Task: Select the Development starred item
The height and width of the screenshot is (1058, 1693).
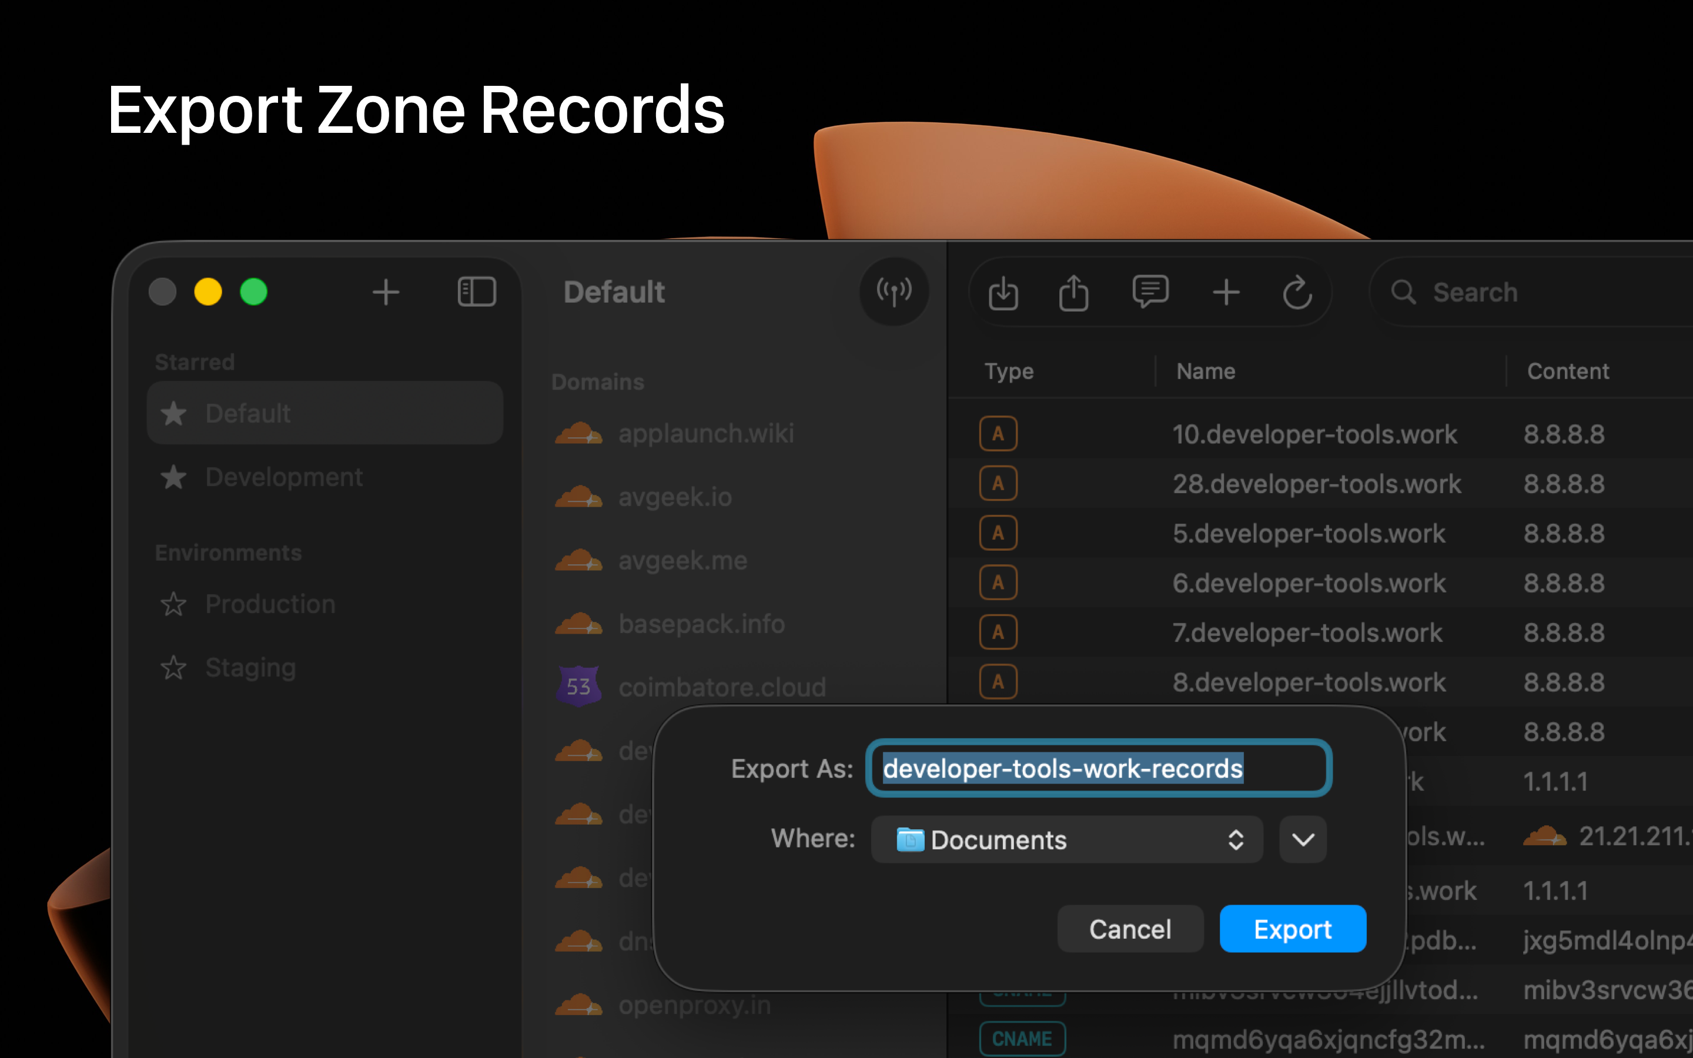Action: [x=324, y=477]
